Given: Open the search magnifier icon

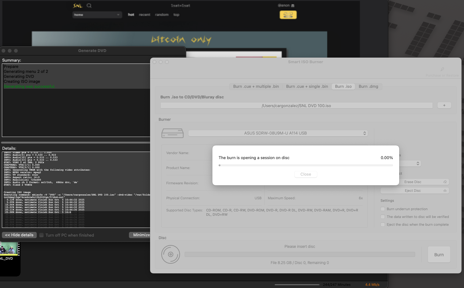Looking at the screenshot, I should click(89, 6).
